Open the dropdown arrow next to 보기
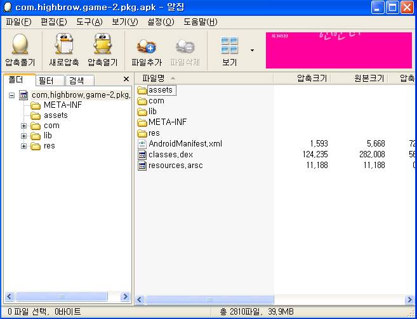This screenshot has width=417, height=319. tap(252, 50)
